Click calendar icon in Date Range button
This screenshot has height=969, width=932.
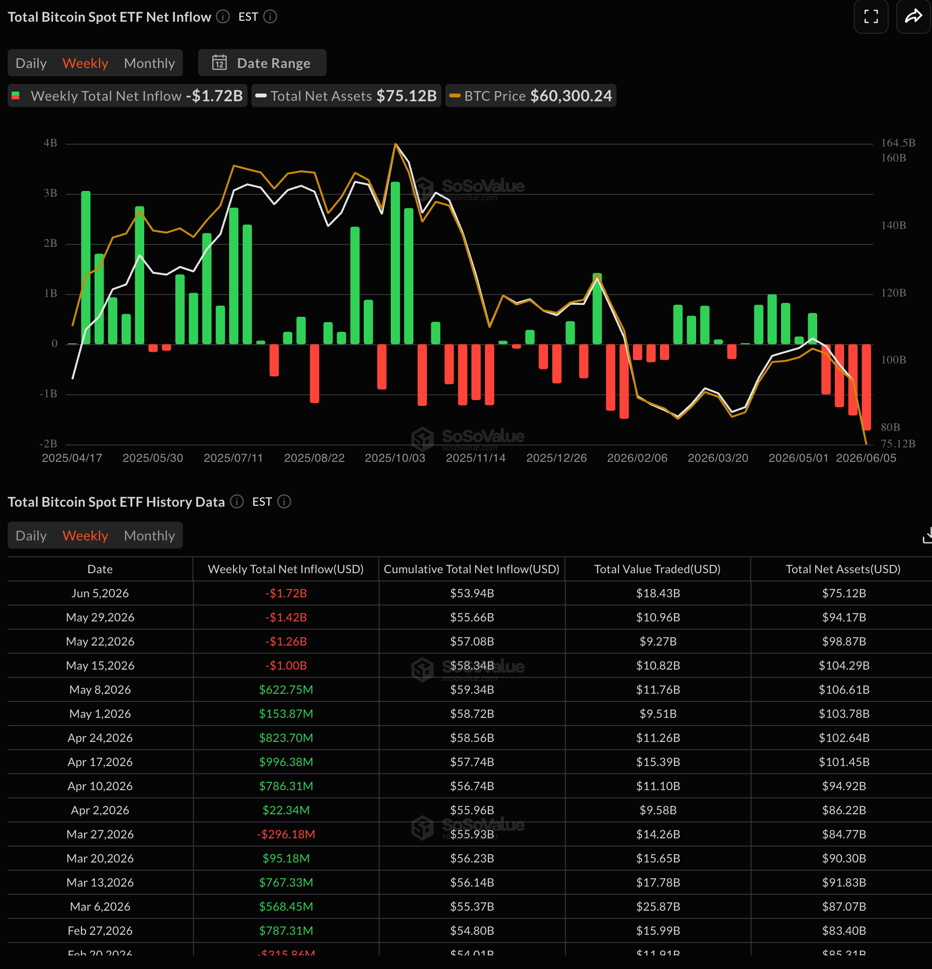click(219, 63)
